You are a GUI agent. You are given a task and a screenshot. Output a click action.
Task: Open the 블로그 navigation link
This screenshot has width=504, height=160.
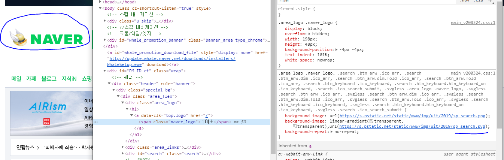pos(49,79)
